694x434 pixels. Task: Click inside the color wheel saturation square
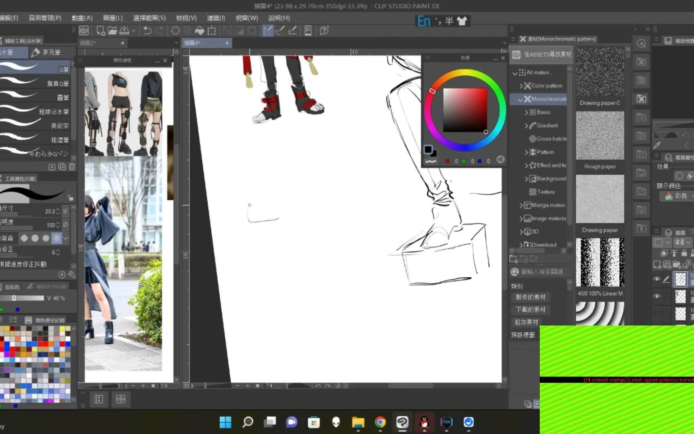pos(465,110)
